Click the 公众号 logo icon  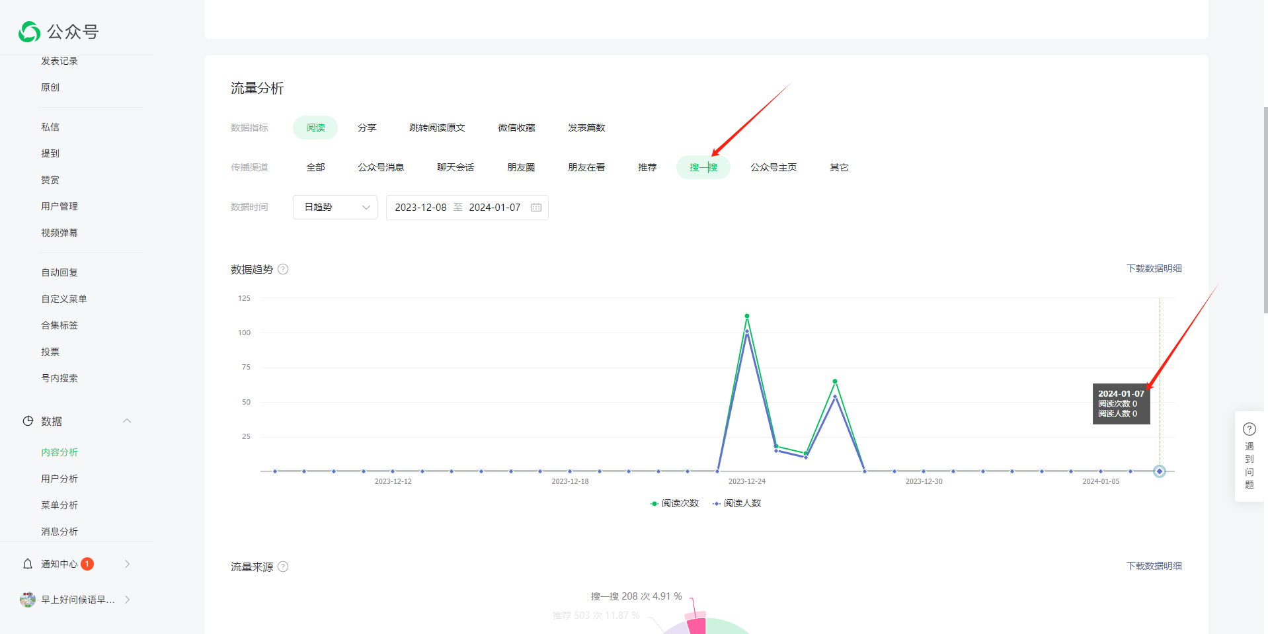pyautogui.click(x=29, y=32)
